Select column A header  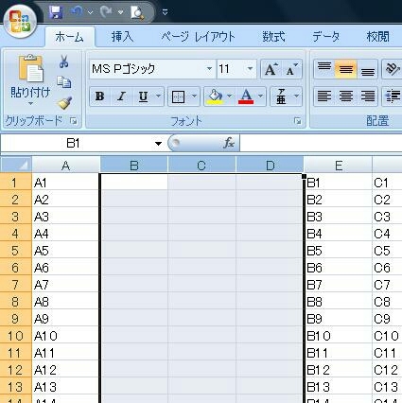(65, 165)
